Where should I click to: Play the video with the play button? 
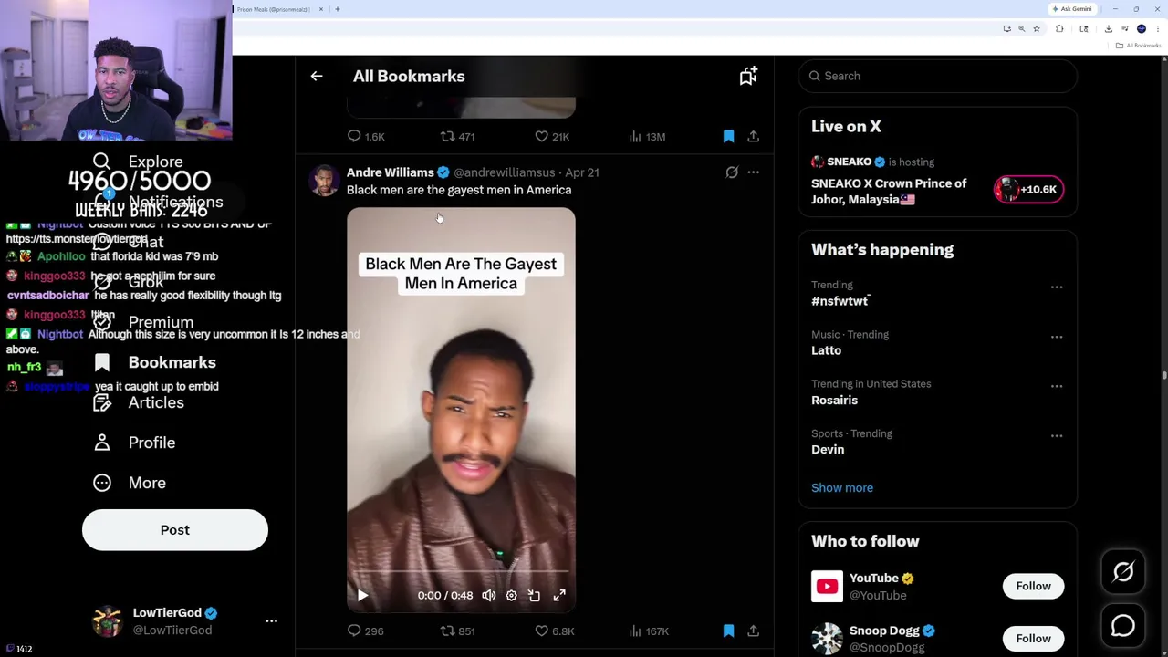[362, 595]
